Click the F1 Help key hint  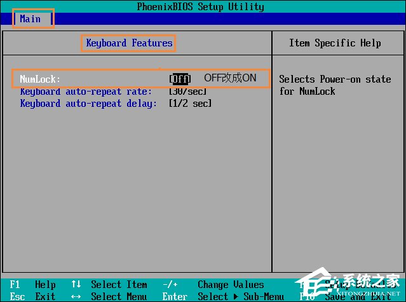32,285
